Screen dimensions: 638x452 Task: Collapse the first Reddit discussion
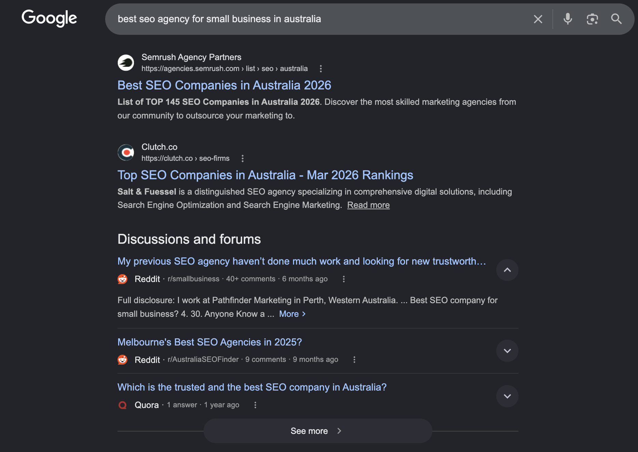(507, 270)
